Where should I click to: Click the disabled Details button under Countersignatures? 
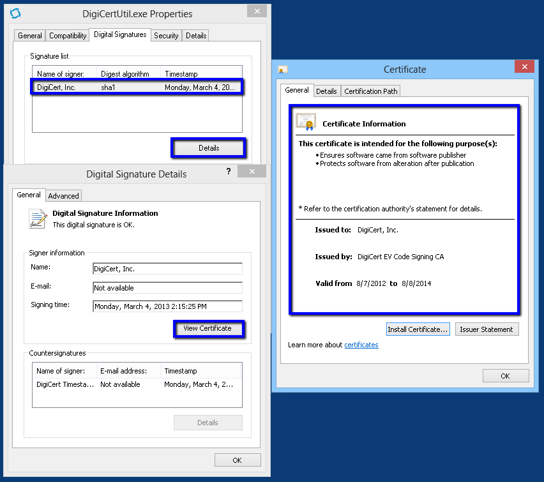pyautogui.click(x=208, y=423)
